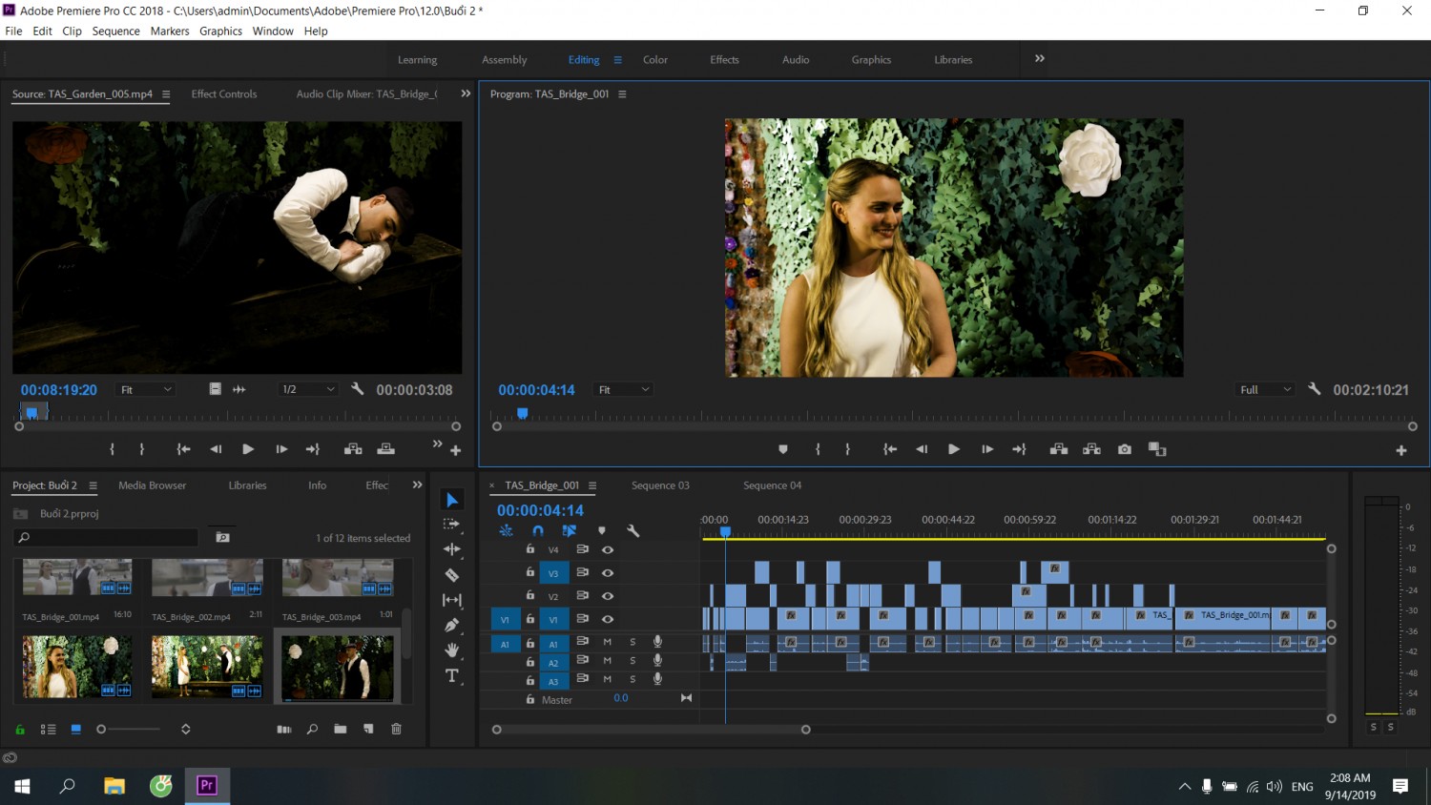Viewport: 1431px width, 805px height.
Task: Go to In point in Source monitor
Action: [183, 449]
